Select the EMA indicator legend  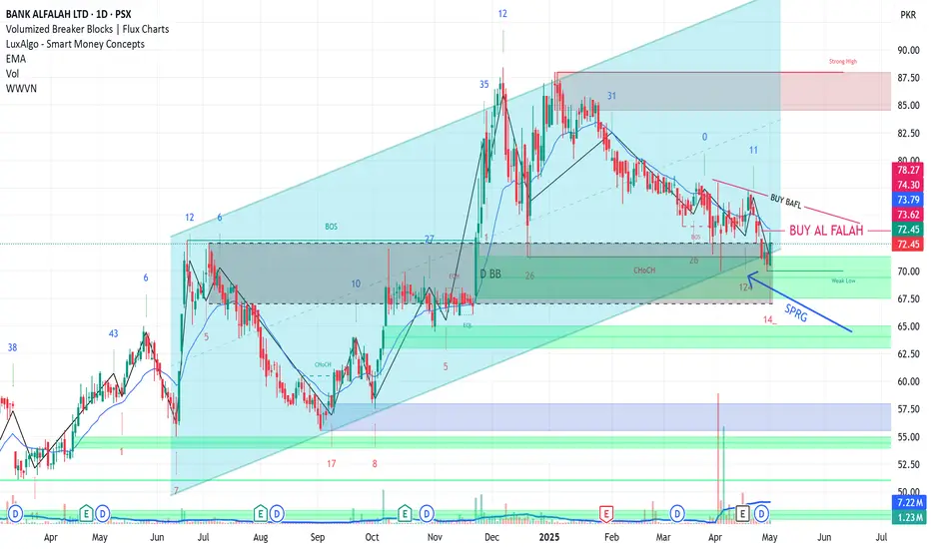15,59
